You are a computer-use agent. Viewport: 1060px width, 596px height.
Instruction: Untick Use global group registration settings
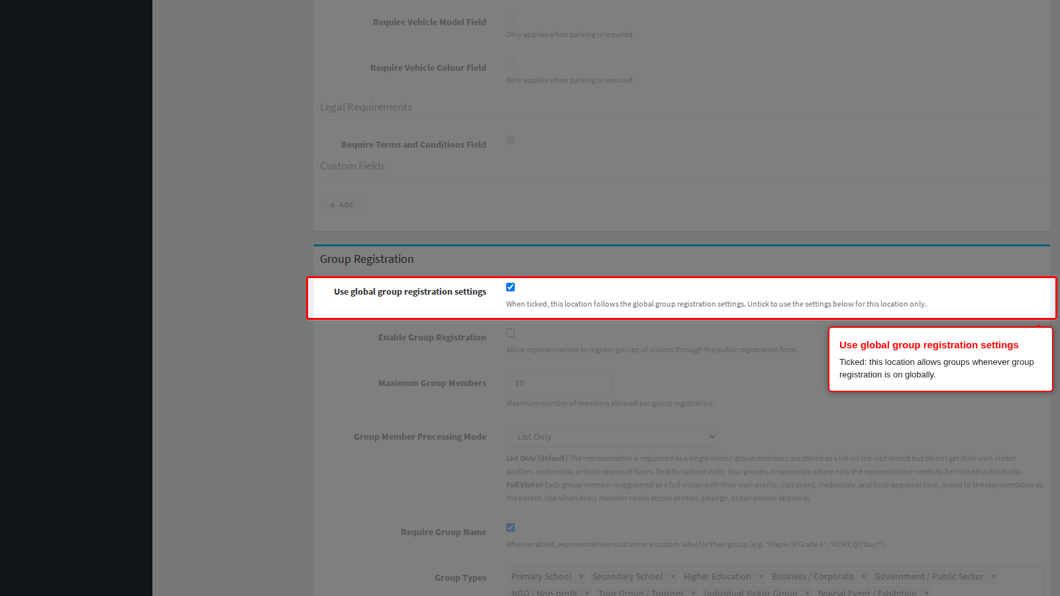tap(510, 287)
